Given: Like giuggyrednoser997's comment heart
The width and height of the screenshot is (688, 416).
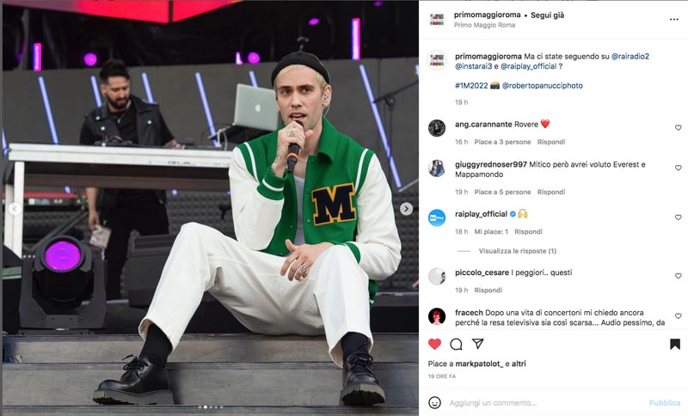Looking at the screenshot, I should pos(678,168).
